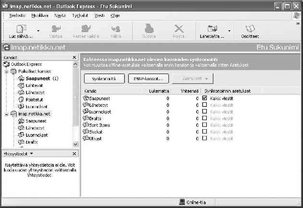Click Utkast folder icon in sync list
Screen dimensions: 303x208
pos(86,138)
